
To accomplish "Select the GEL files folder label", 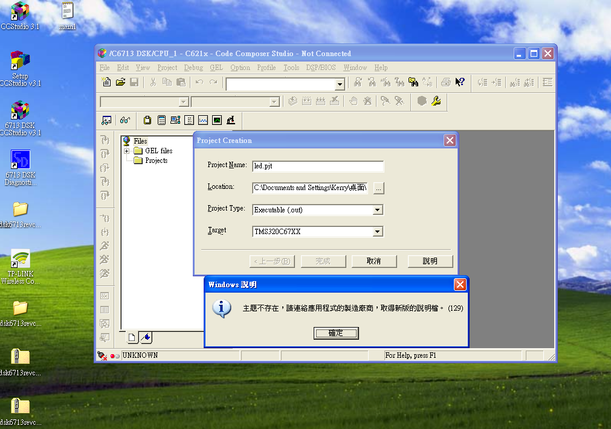I will tap(158, 151).
